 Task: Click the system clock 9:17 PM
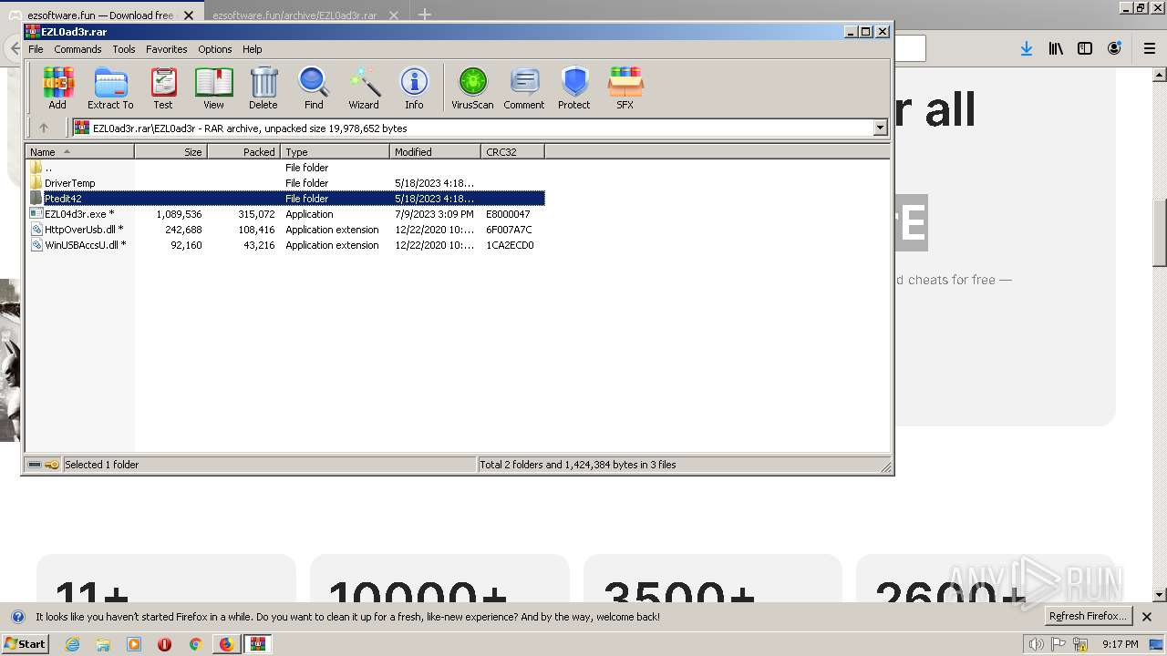pos(1120,644)
